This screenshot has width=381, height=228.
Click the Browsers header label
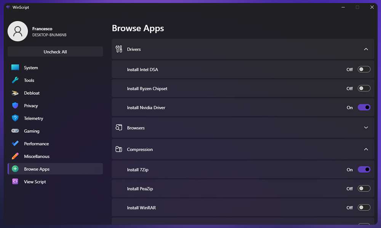(x=136, y=128)
